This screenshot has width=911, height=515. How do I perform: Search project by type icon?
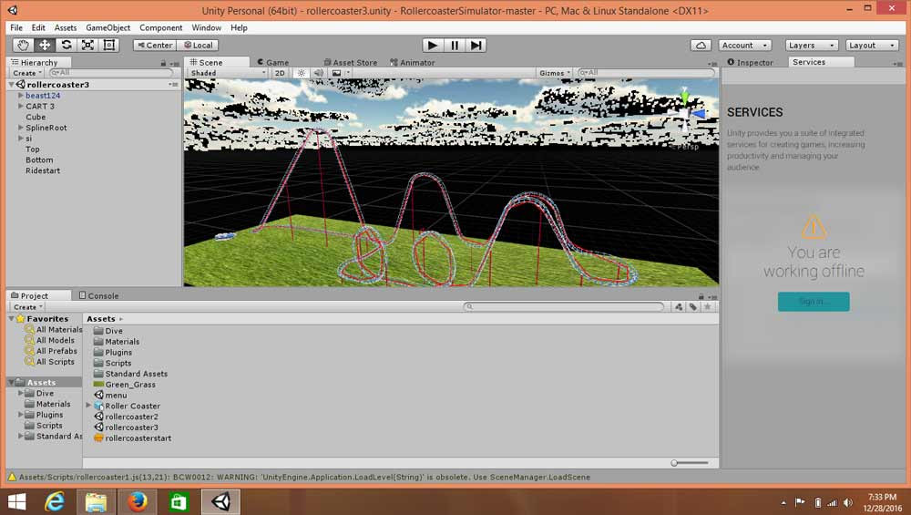coord(679,307)
